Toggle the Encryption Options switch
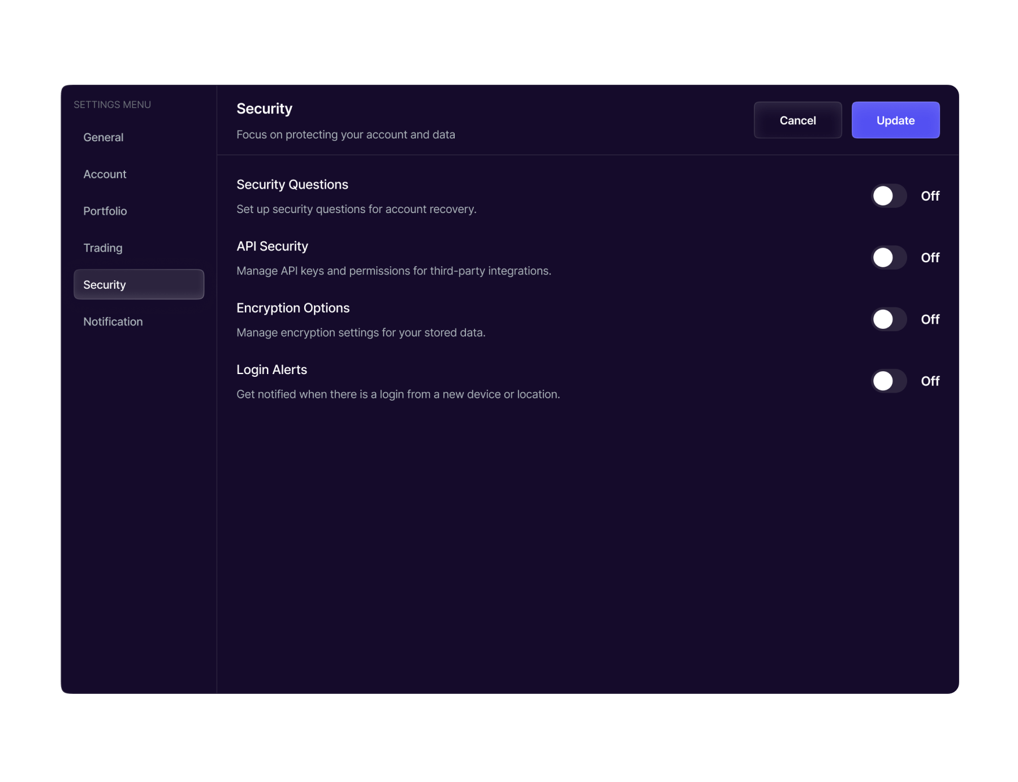The image size is (1018, 782). [888, 319]
